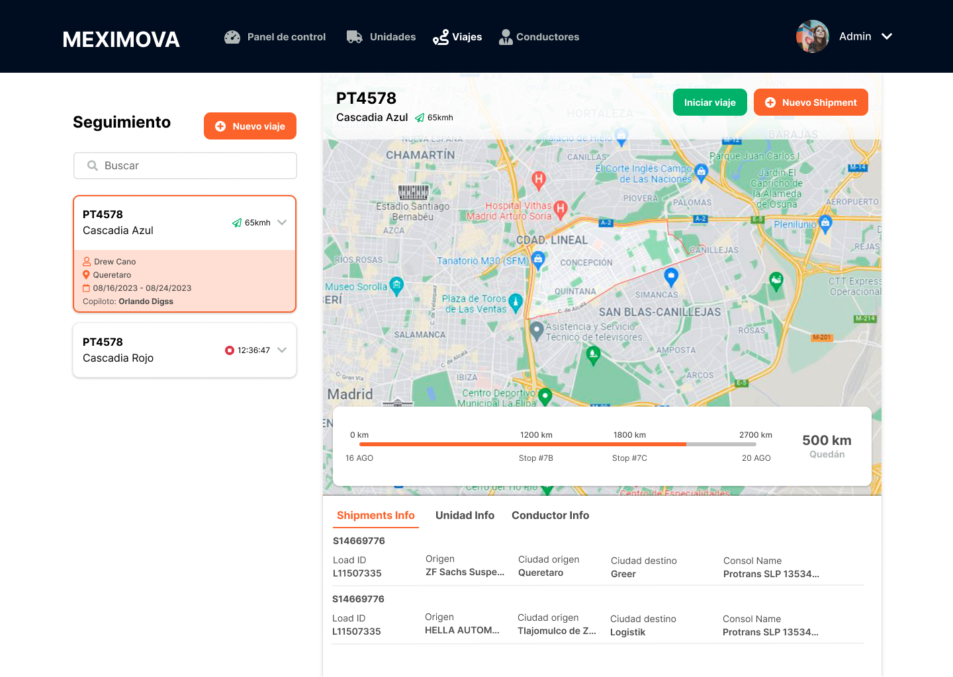Click the Nuevo viaje button
The image size is (953, 677).
(x=250, y=126)
